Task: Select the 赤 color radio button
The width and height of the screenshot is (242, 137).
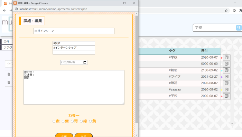Action: point(54,121)
